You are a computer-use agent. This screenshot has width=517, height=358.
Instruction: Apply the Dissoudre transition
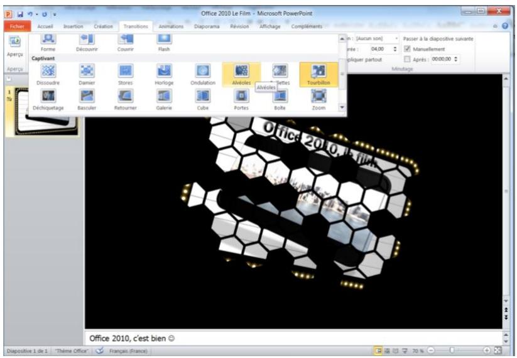pos(48,75)
